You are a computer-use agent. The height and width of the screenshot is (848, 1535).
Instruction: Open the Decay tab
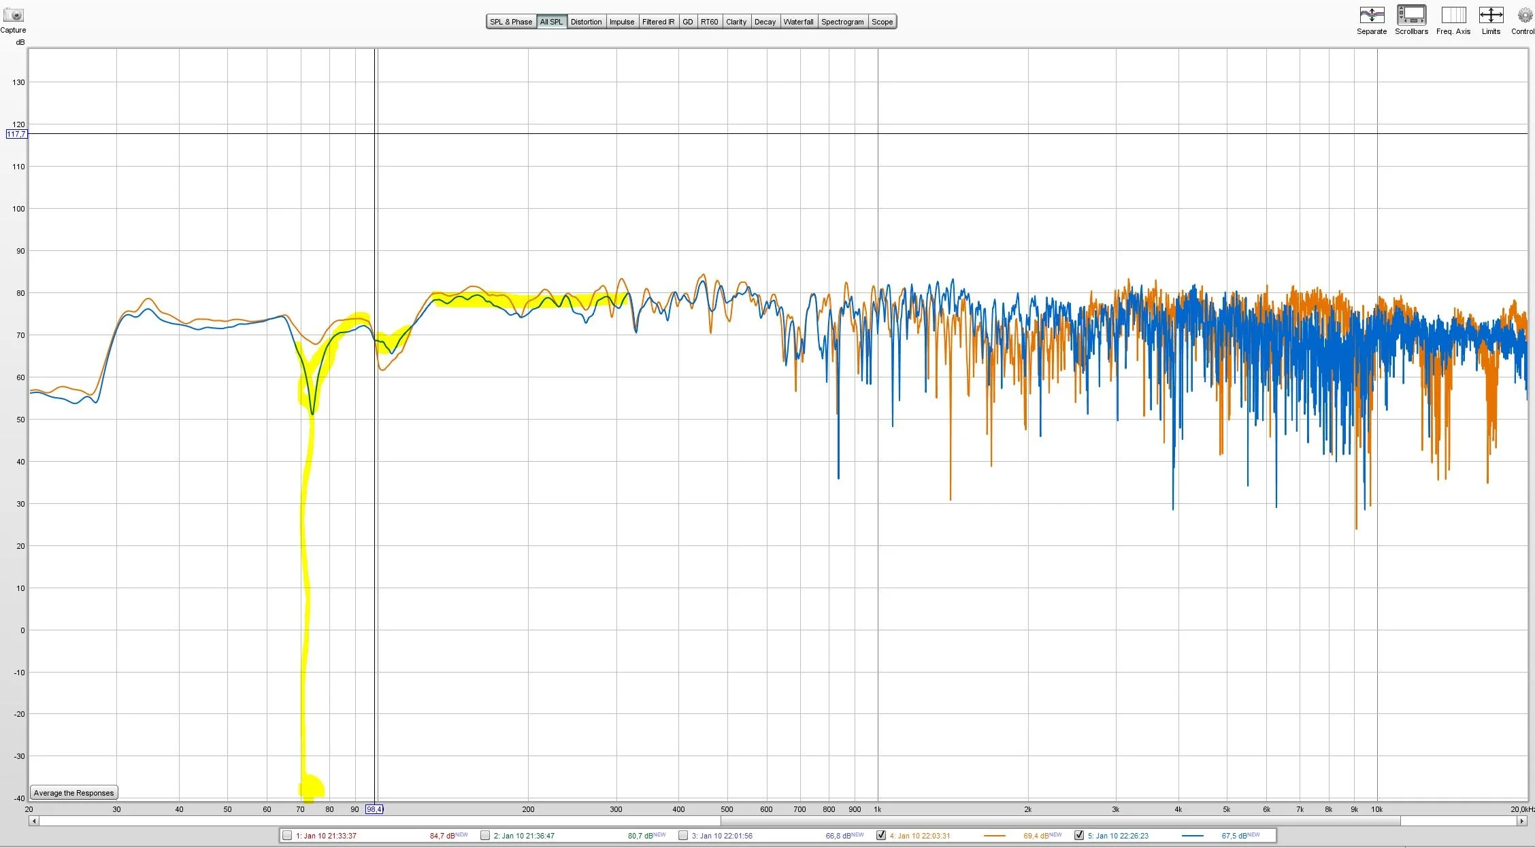coord(765,22)
